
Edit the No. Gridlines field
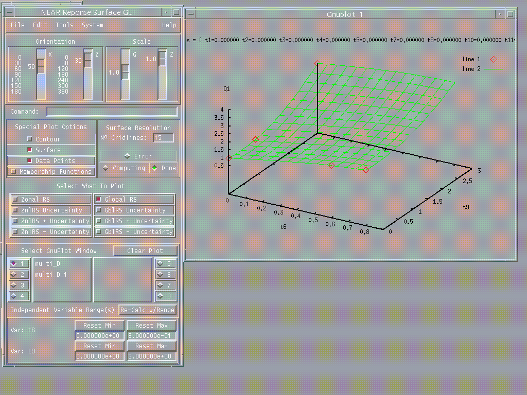tap(163, 138)
